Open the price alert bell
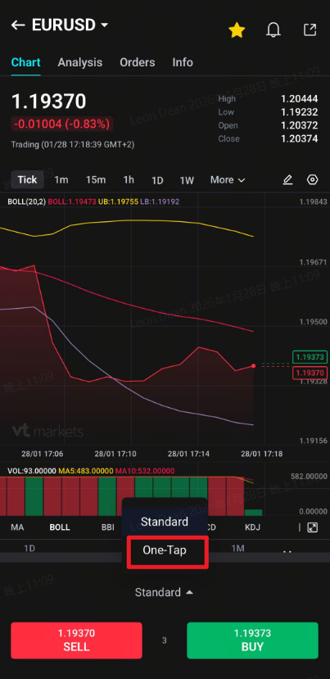The image size is (330, 679). (x=273, y=29)
